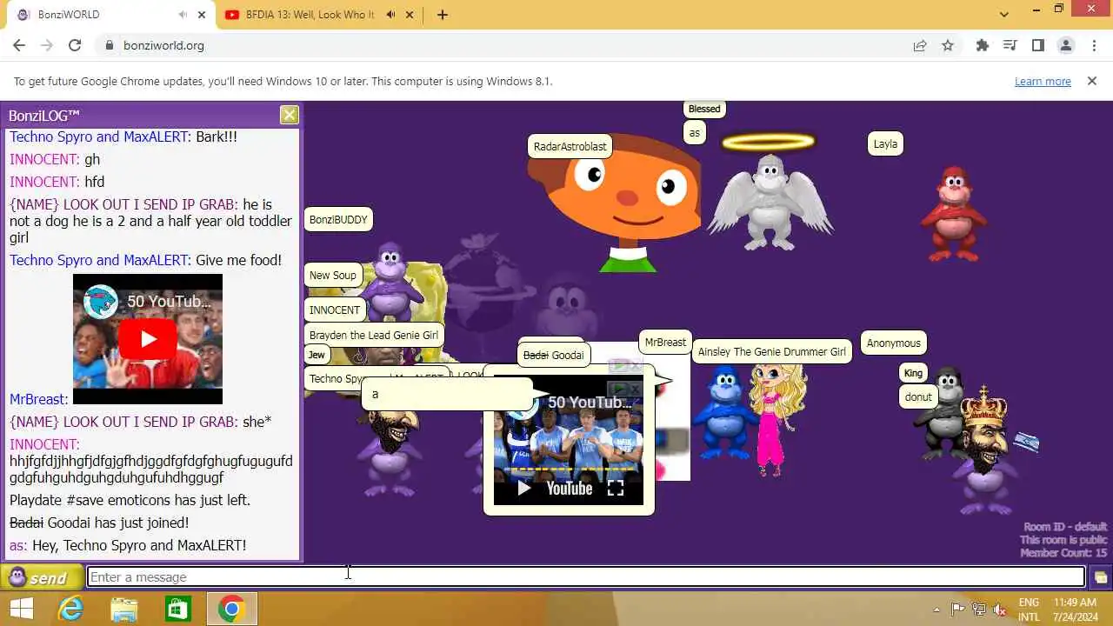1113x626 pixels.
Task: Click the Anonymous name tag
Action: tap(893, 343)
